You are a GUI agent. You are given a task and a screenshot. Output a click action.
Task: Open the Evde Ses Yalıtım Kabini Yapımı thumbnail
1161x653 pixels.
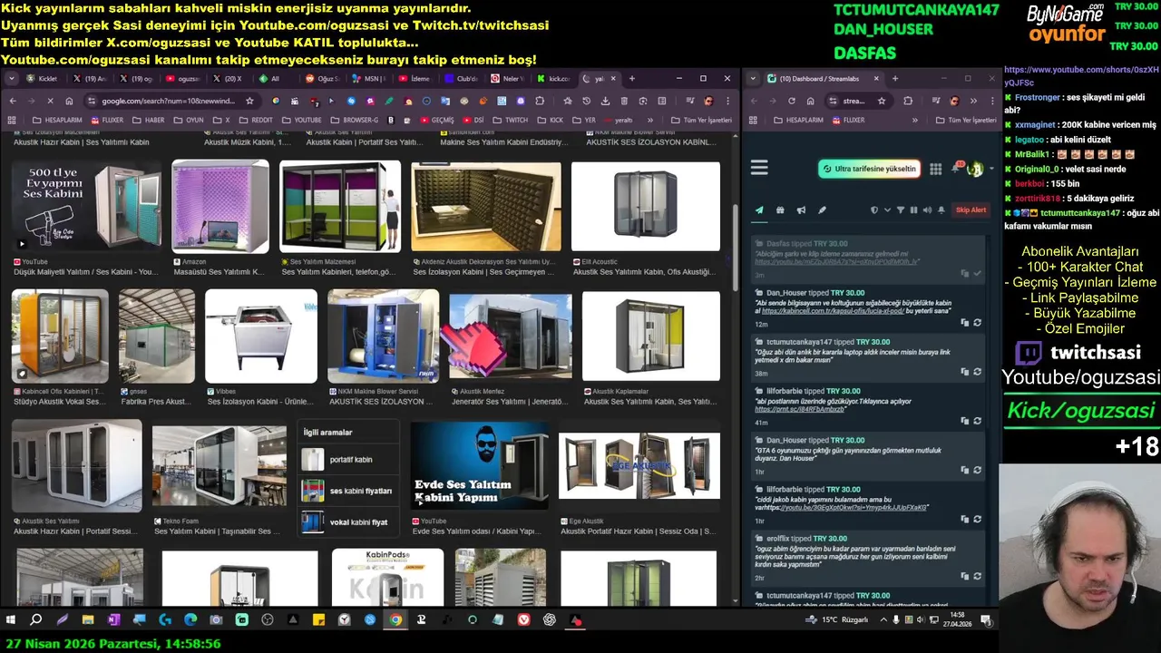coord(479,465)
